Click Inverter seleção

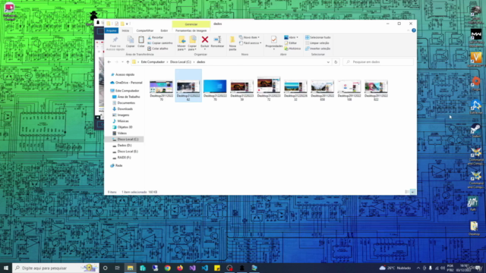(318, 49)
